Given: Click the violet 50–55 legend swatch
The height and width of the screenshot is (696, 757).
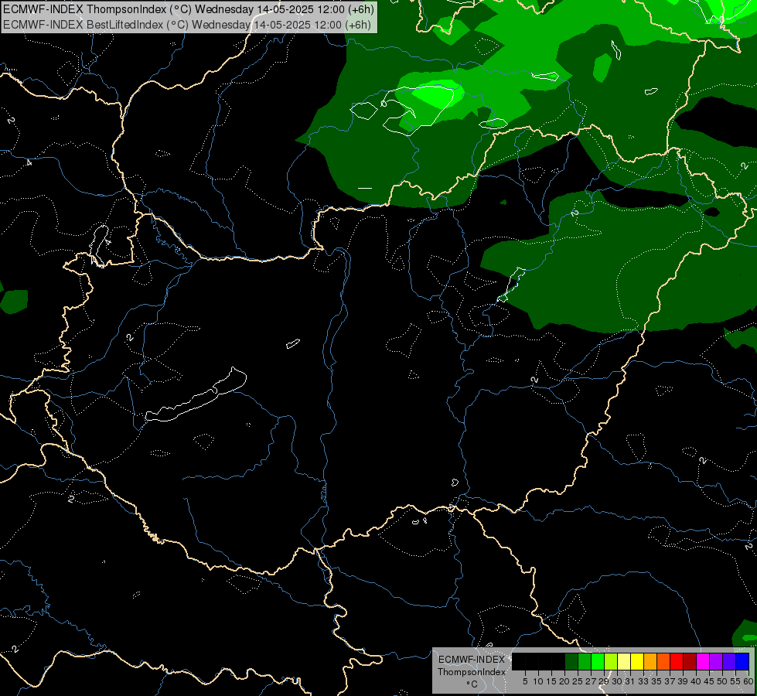Looking at the screenshot, I should coord(729,661).
